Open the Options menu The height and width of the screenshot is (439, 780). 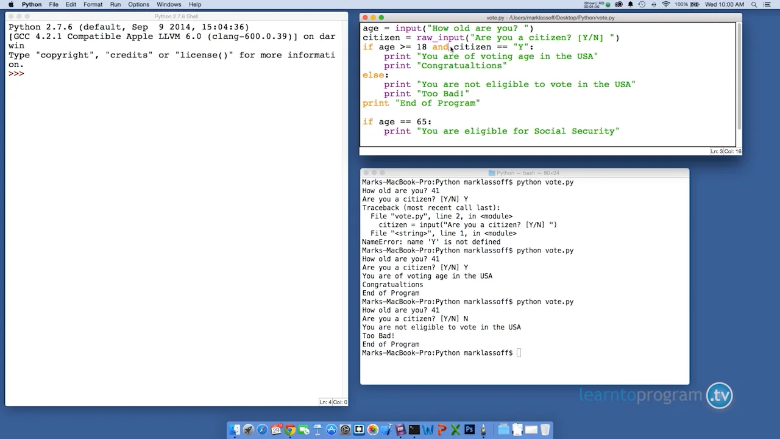(x=138, y=4)
